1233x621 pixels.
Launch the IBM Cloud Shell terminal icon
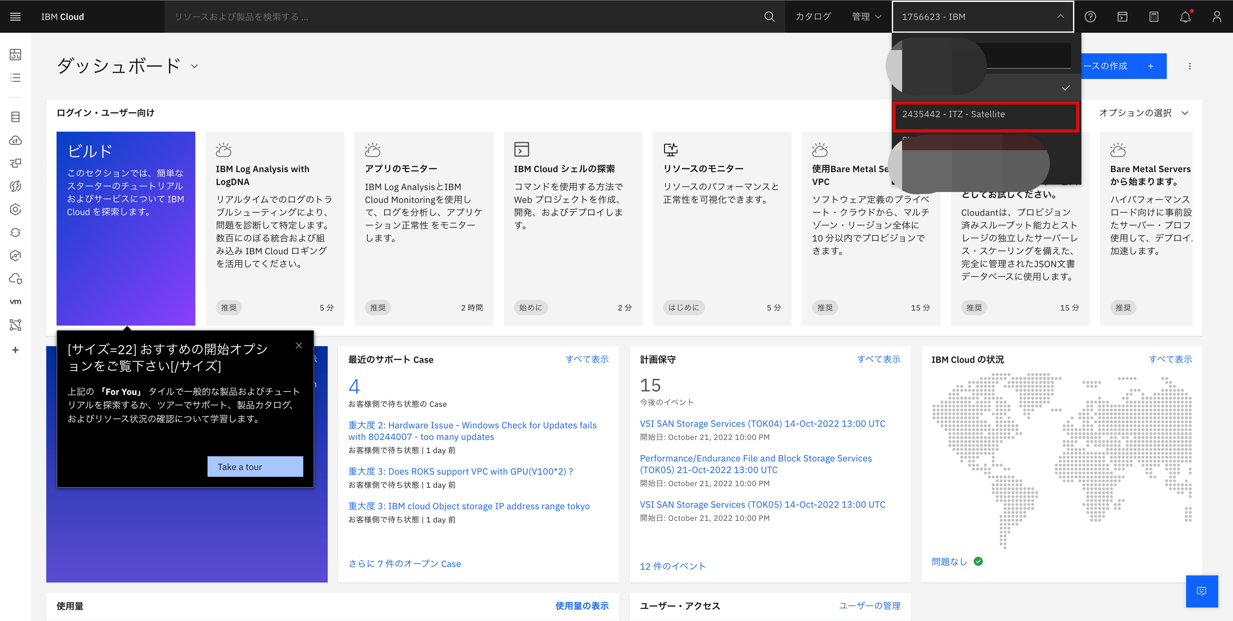tap(1122, 16)
